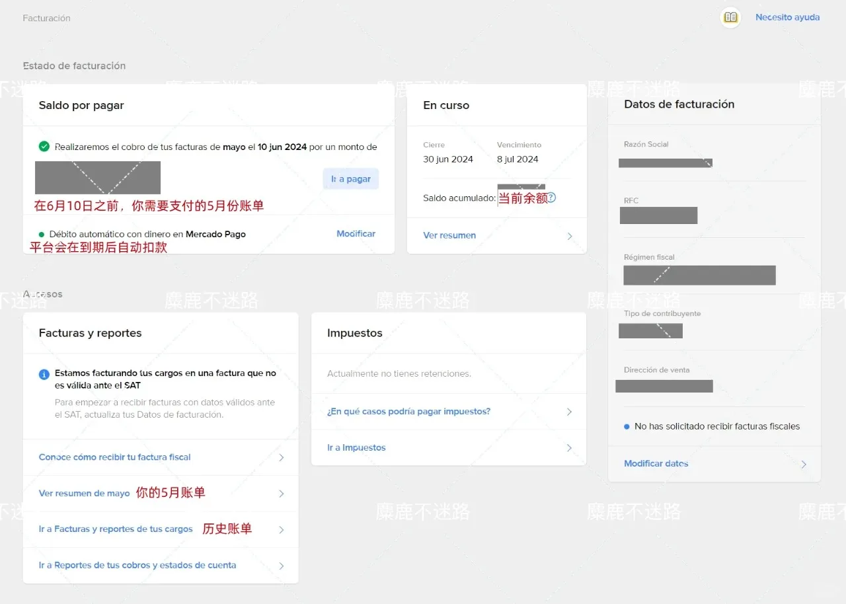
Task: Click chevron on Facturas y reportes de cargos row
Action: [282, 530]
